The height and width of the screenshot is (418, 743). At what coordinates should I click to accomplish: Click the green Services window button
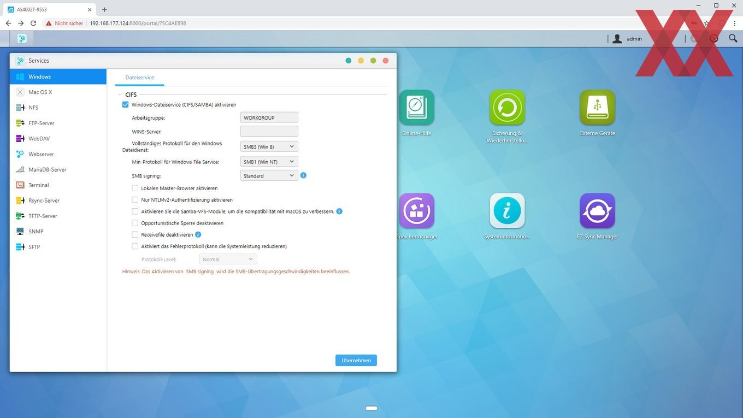[x=373, y=61]
